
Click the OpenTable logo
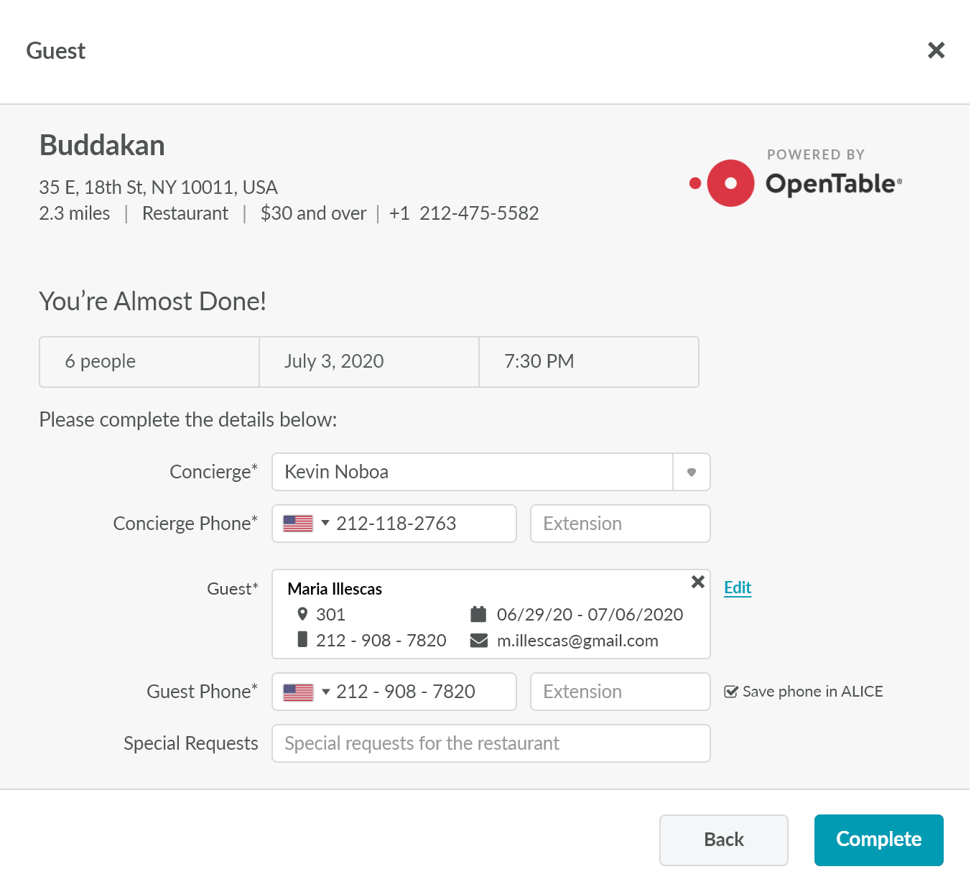click(x=795, y=183)
